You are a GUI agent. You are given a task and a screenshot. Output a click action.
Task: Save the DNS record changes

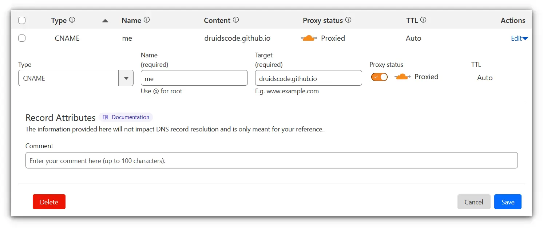point(508,201)
